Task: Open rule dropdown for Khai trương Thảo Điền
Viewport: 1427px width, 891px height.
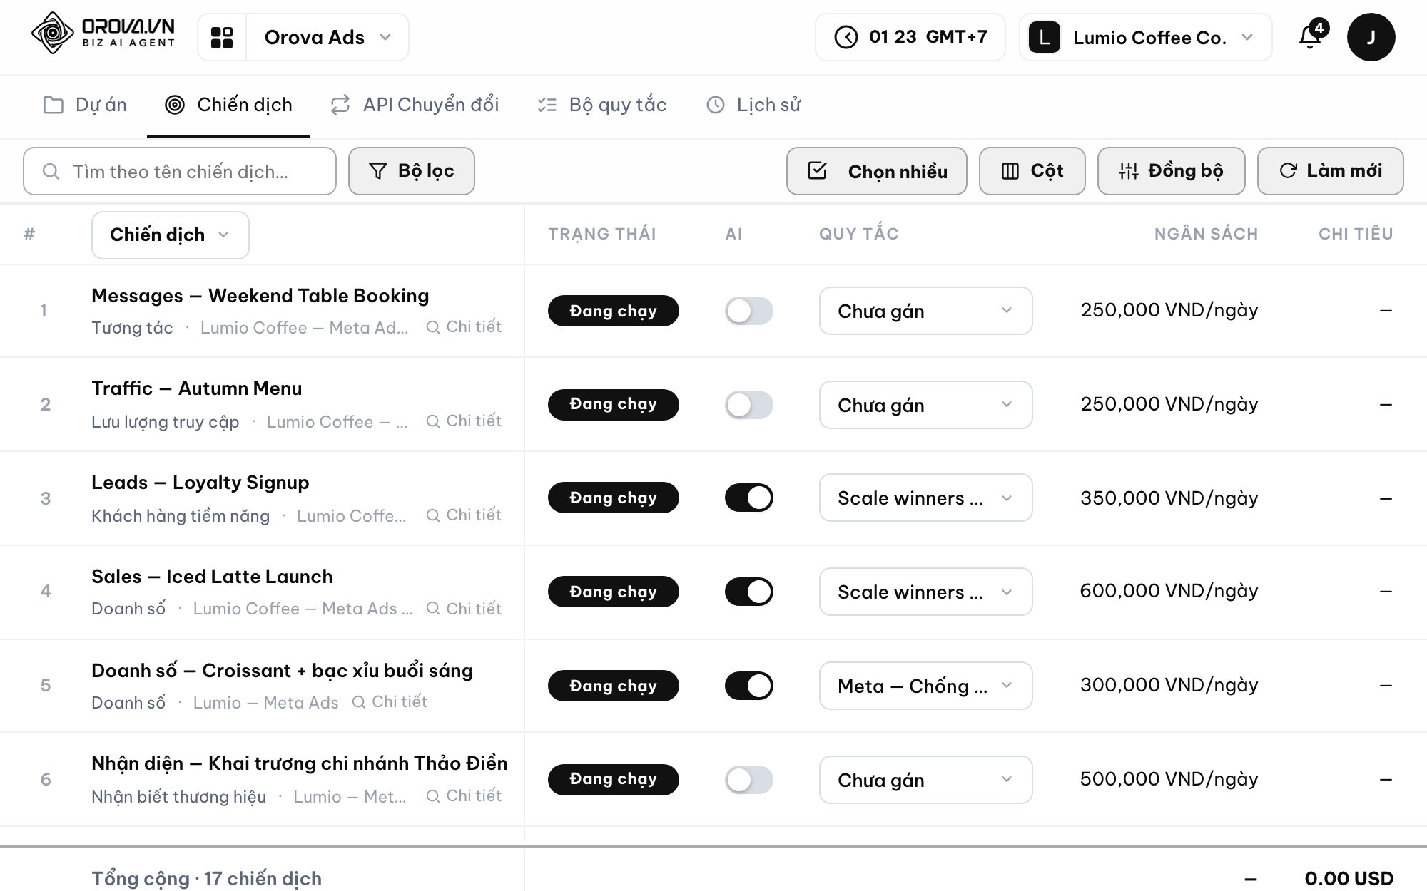Action: [x=926, y=780]
